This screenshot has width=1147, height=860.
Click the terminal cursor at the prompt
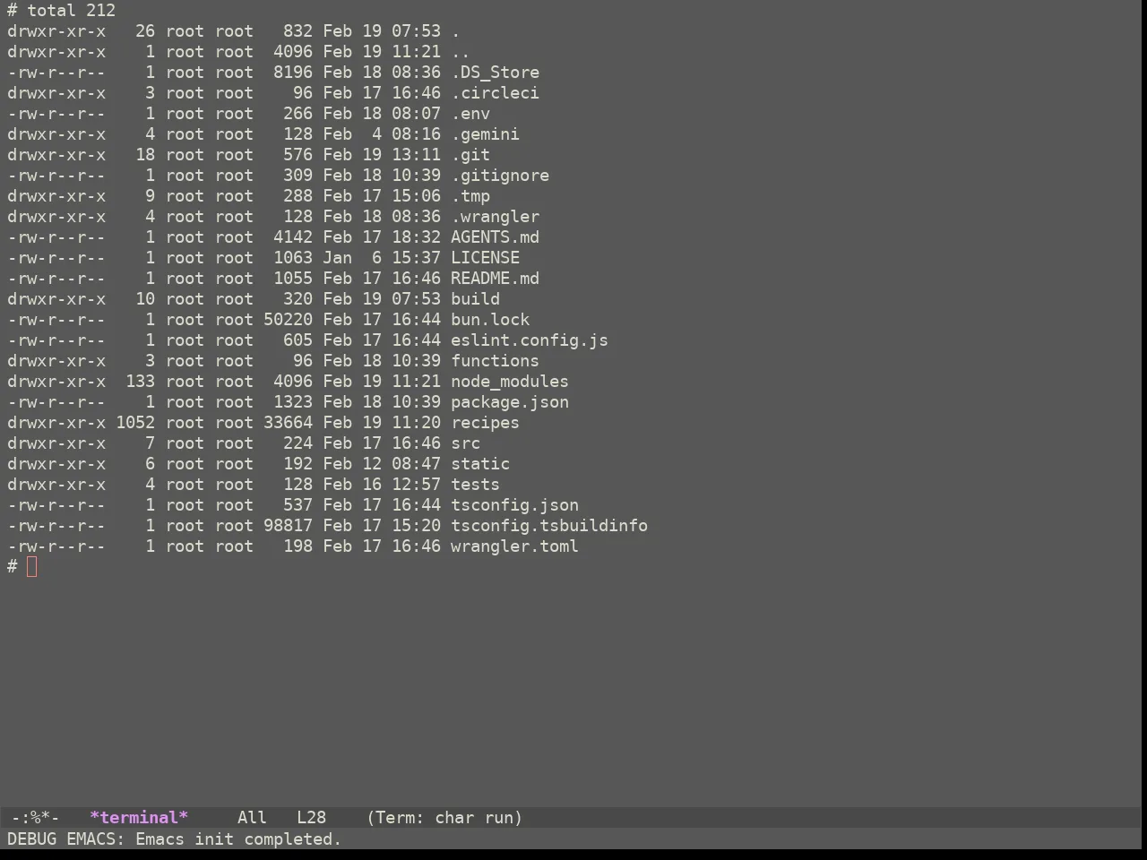point(32,567)
